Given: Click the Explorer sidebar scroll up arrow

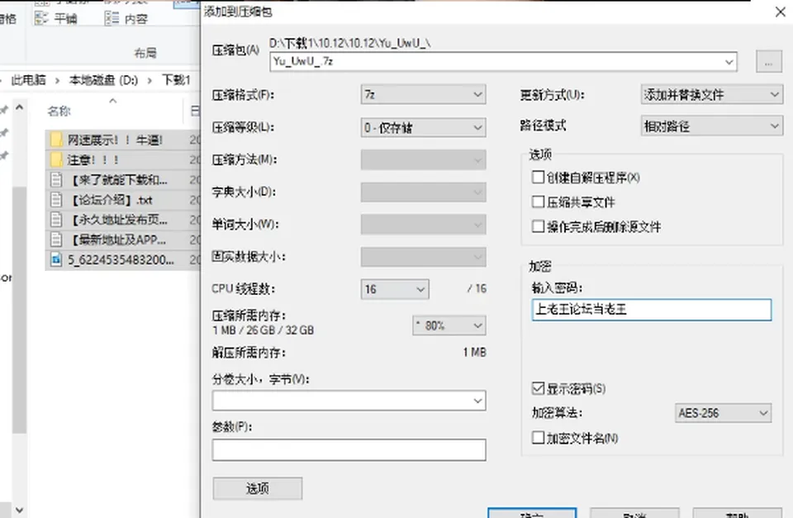Looking at the screenshot, I should (x=19, y=107).
